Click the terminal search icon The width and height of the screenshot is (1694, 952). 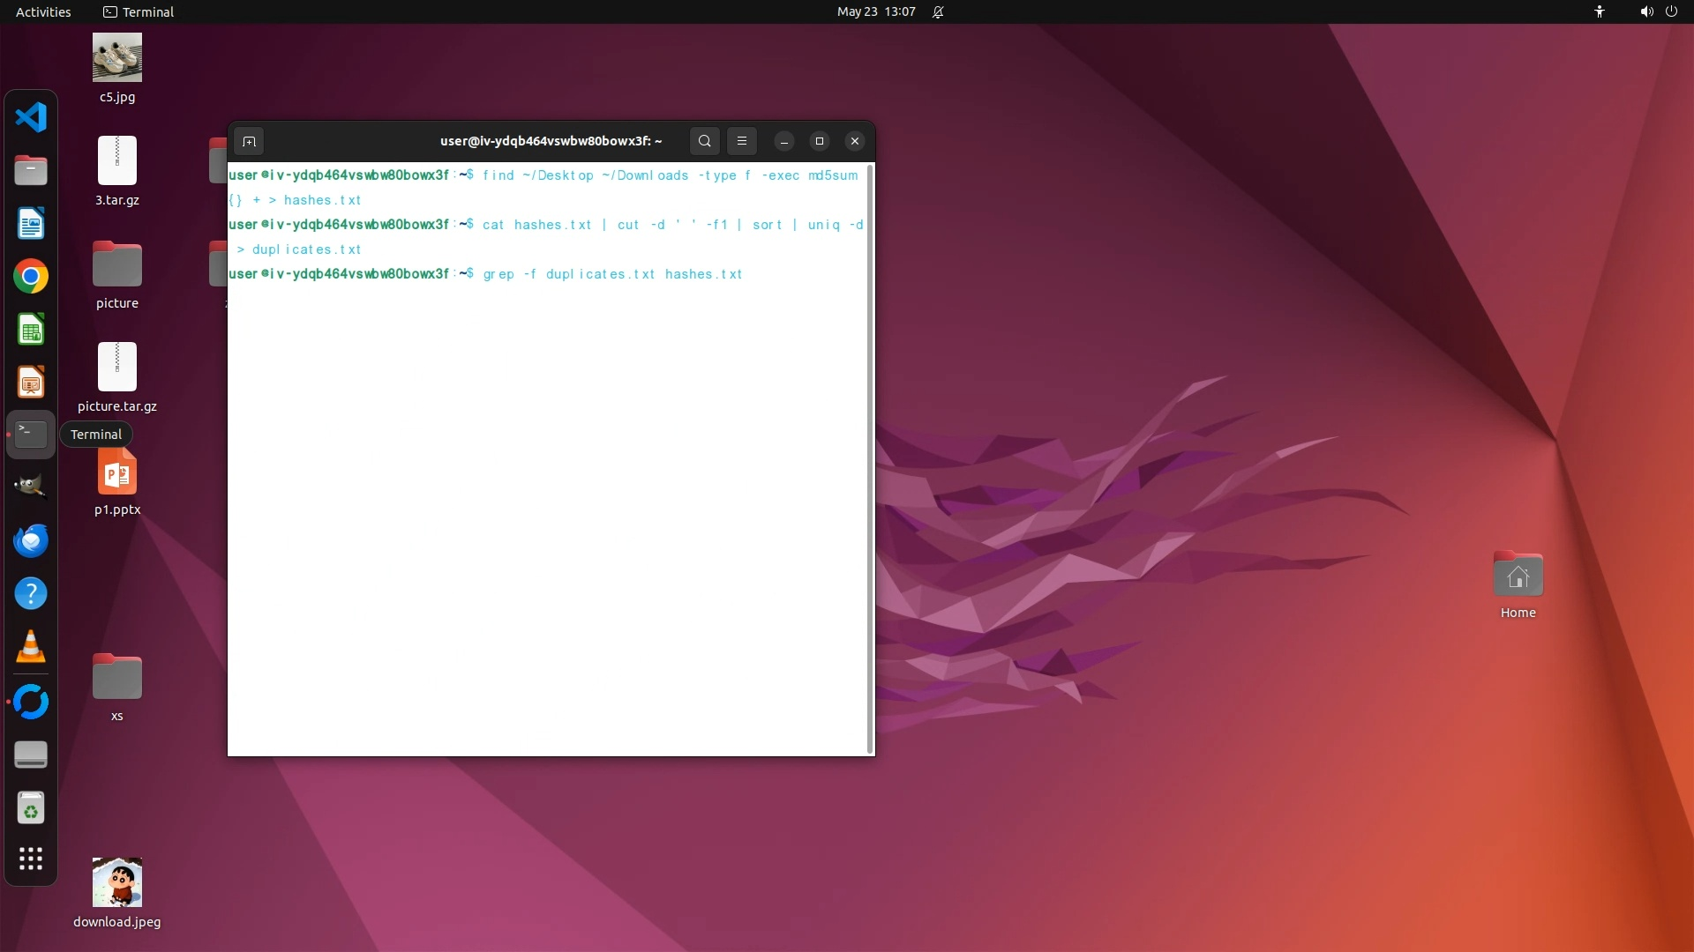(x=704, y=141)
